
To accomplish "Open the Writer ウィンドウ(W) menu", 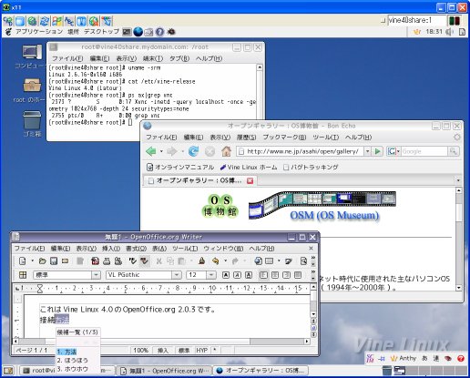I will click(223, 248).
